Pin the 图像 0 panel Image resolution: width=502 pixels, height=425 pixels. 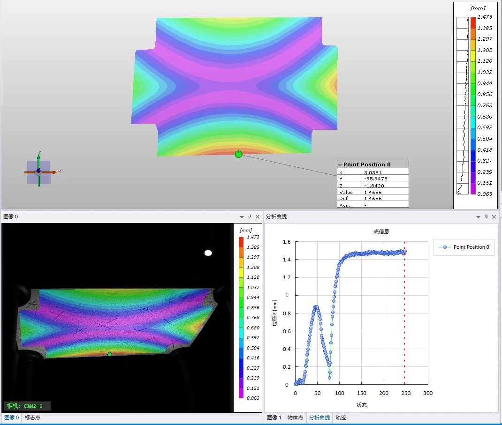tap(250, 217)
